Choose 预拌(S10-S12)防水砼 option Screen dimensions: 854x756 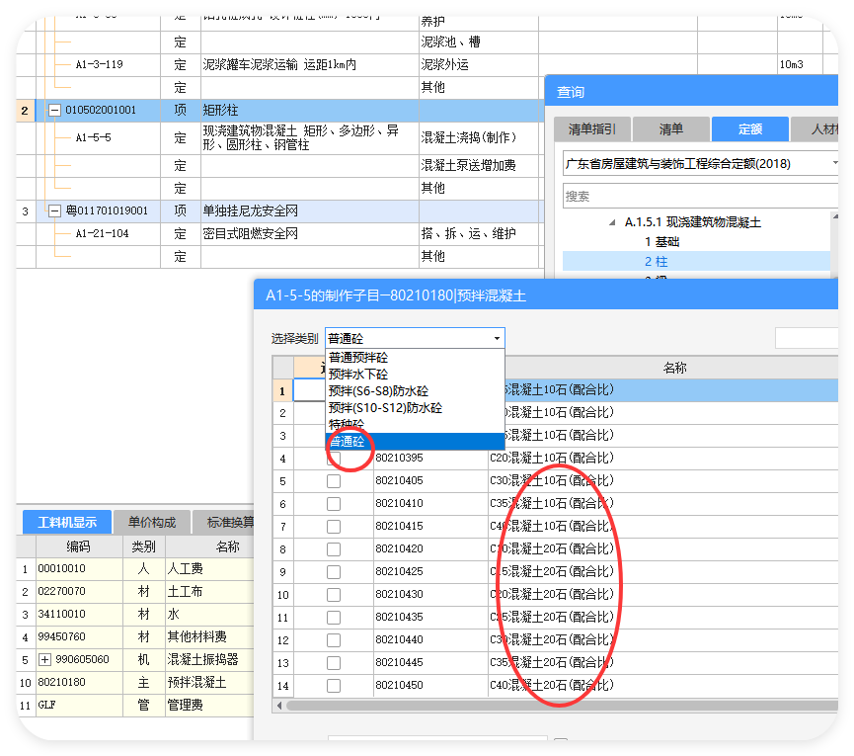coord(385,408)
